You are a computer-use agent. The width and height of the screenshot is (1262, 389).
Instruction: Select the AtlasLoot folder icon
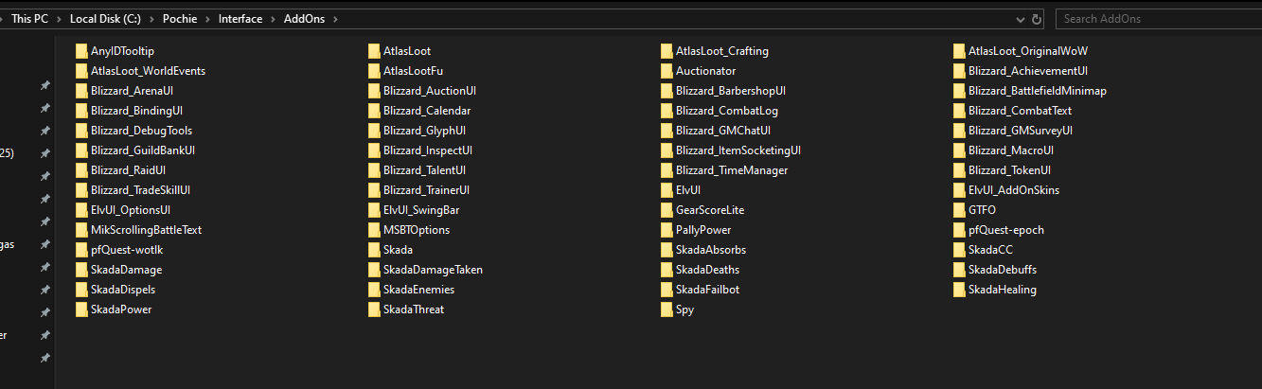pos(373,51)
